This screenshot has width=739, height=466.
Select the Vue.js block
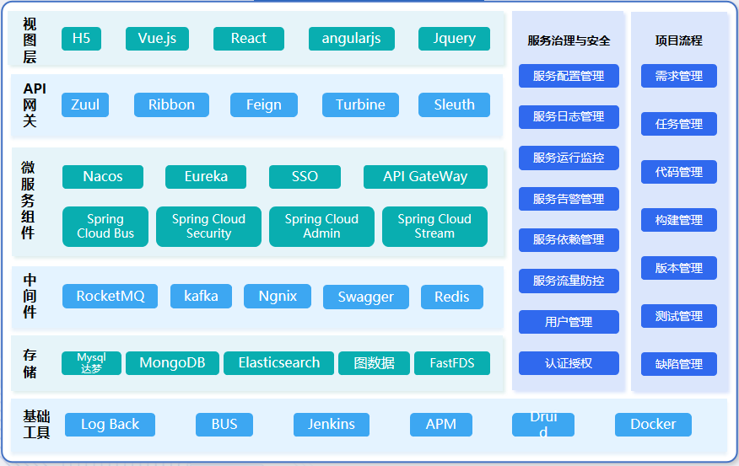[x=157, y=39]
